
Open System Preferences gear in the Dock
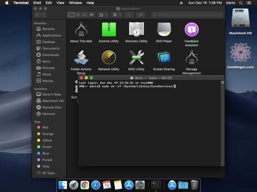point(140,185)
